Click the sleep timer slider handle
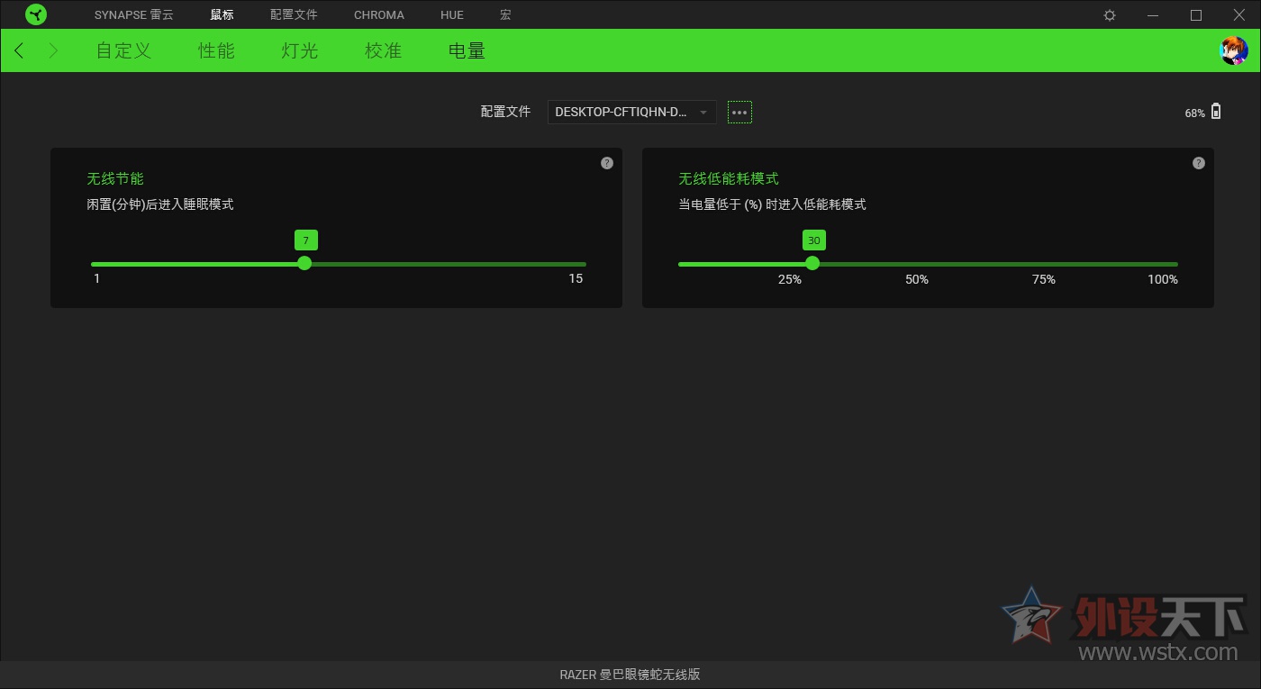Viewport: 1261px width, 689px height. [x=304, y=263]
